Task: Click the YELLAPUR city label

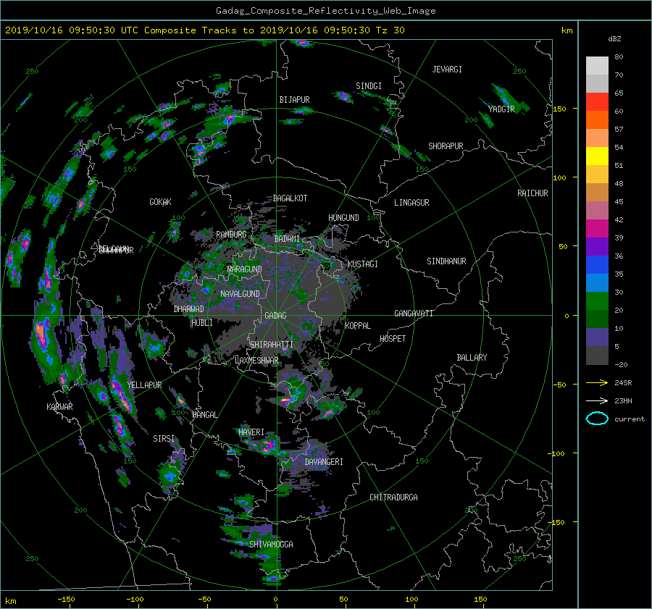Action: [145, 385]
